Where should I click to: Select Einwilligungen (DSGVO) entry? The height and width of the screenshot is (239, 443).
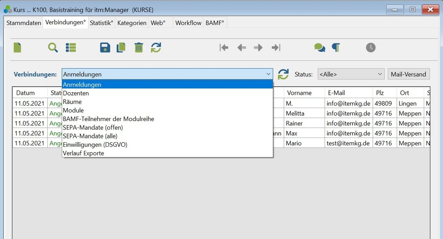pos(168,145)
